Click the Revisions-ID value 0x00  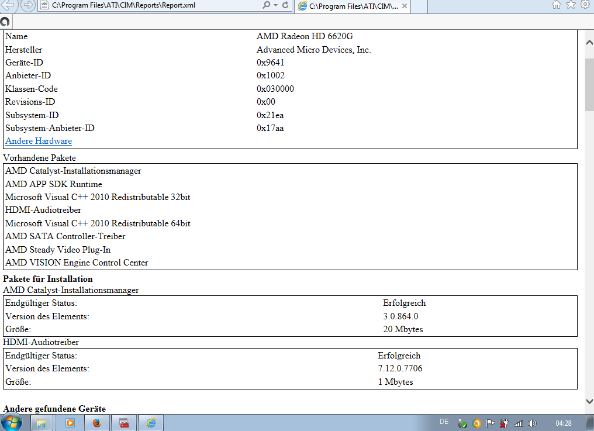tap(265, 102)
